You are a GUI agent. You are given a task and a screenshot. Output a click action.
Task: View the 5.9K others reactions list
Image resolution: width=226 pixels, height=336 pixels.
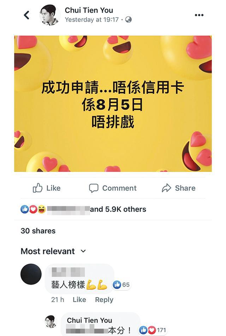click(x=118, y=209)
